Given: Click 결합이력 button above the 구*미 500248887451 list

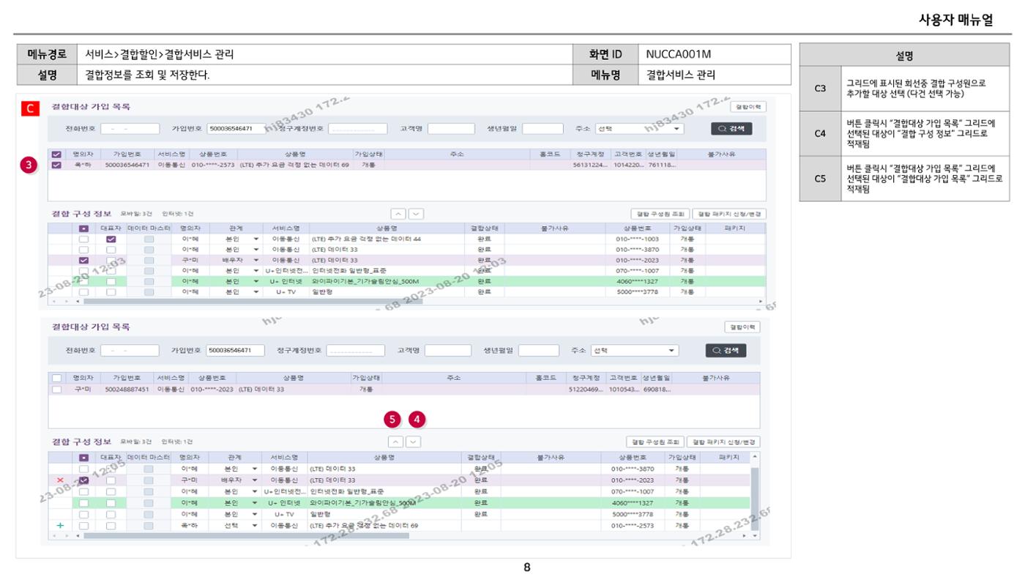Looking at the screenshot, I should pyautogui.click(x=742, y=327).
